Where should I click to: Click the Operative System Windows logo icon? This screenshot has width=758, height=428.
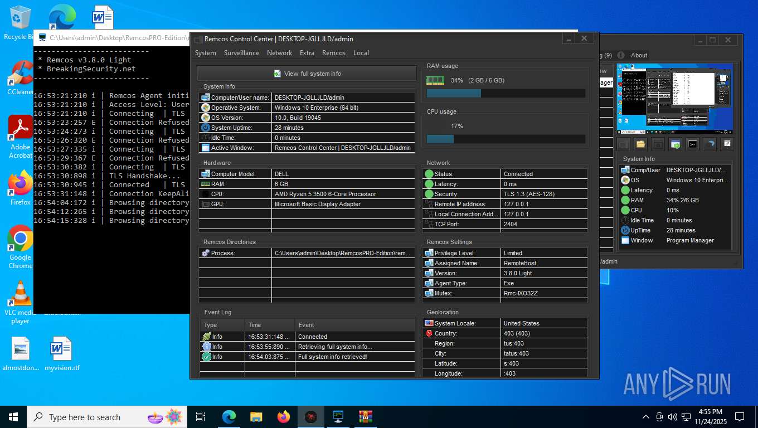[206, 108]
